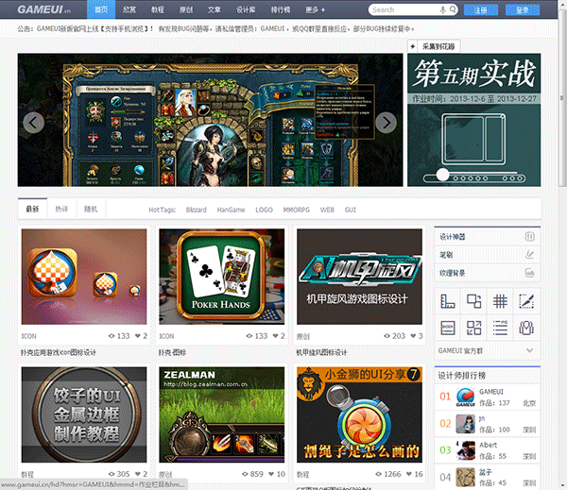Image resolution: width=567 pixels, height=490 pixels.
Task: Open the ZEALMAN game skill bar thumbnail
Action: (222, 414)
